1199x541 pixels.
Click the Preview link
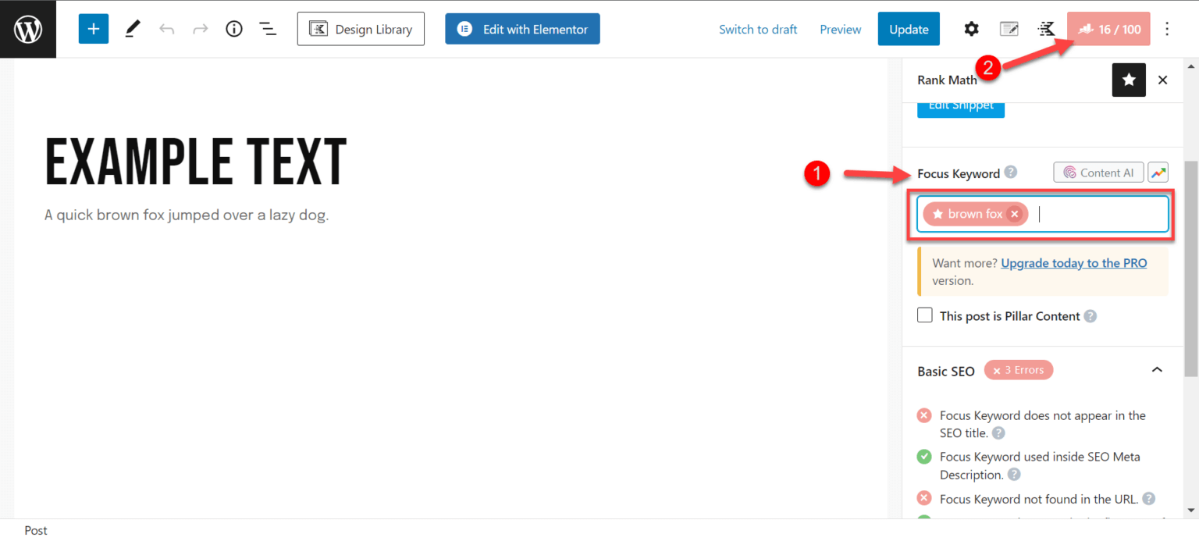point(841,30)
